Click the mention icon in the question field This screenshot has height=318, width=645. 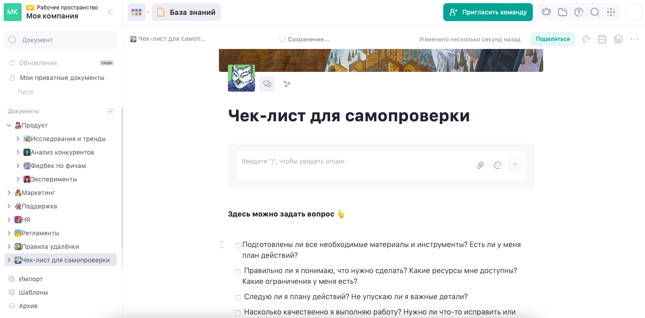(x=497, y=165)
